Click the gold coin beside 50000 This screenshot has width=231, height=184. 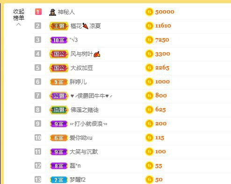coord(149,12)
